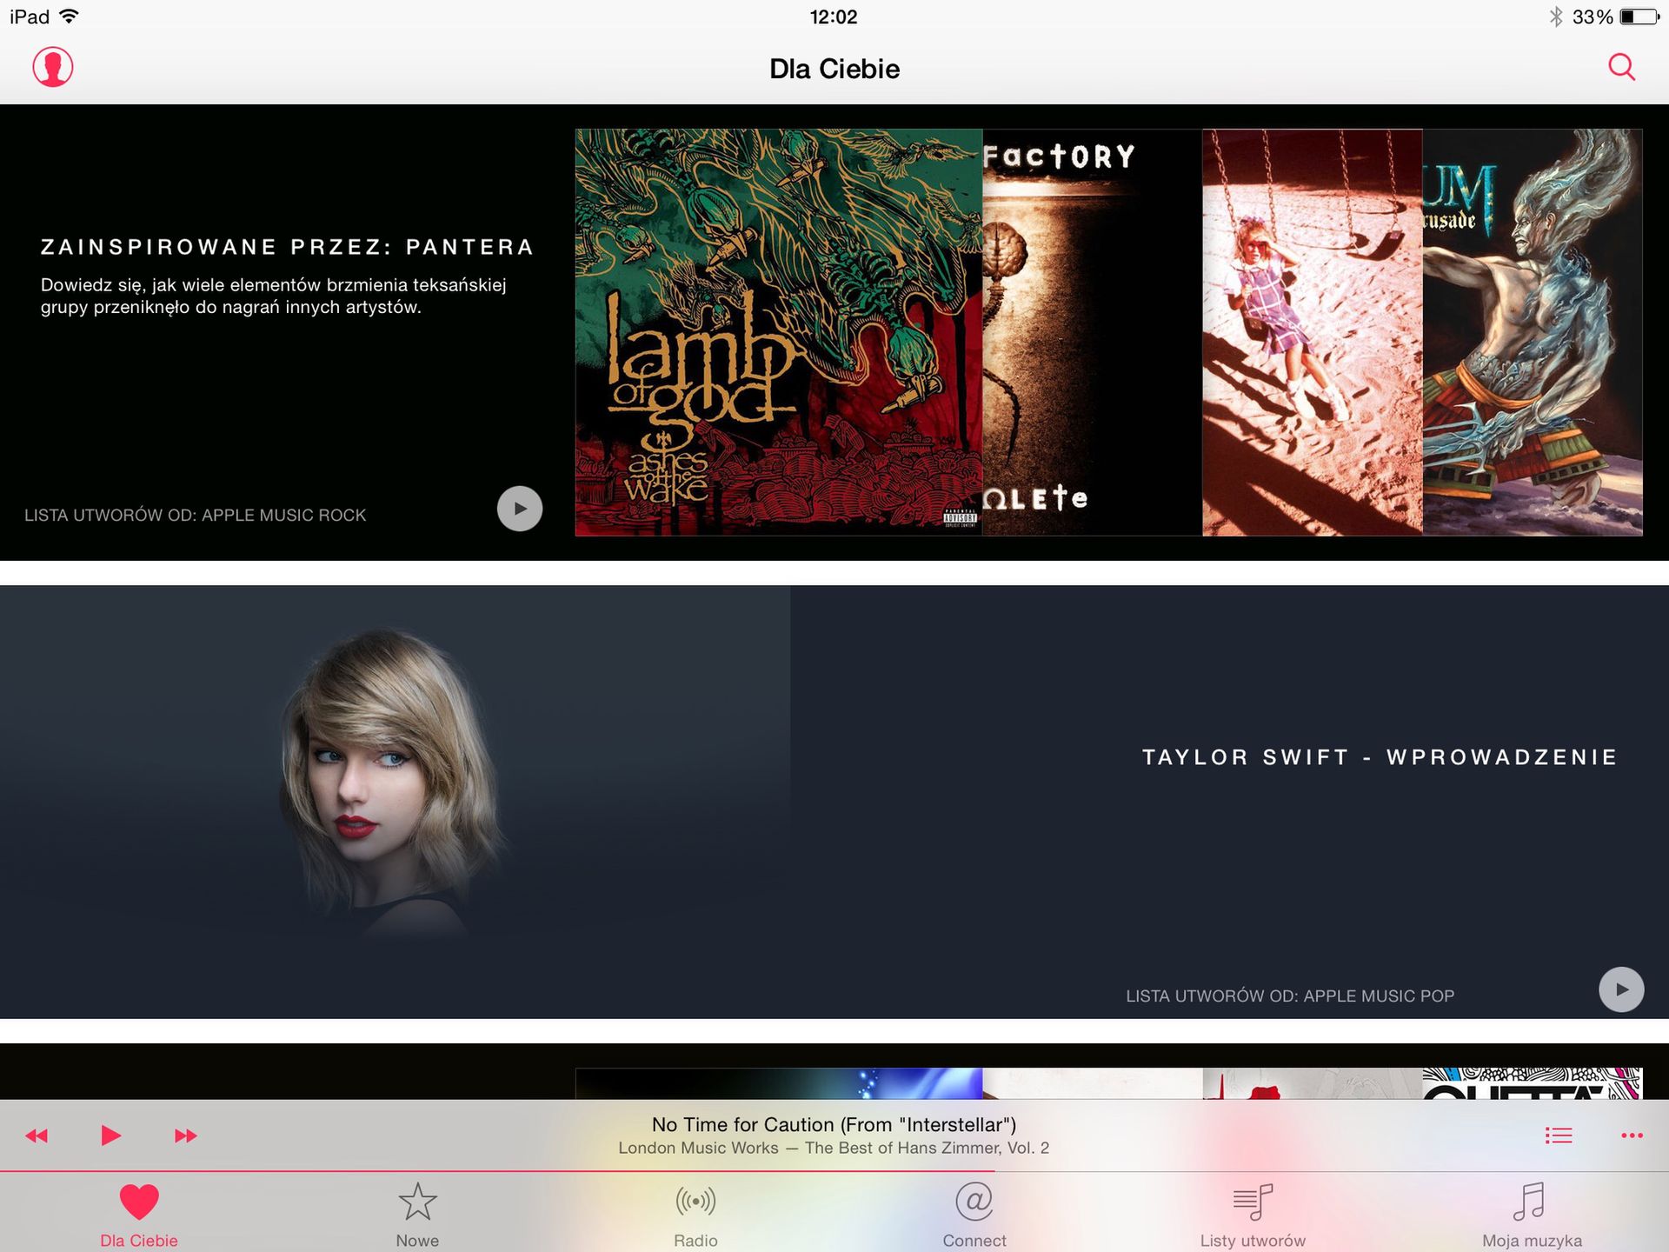Open the Zainspirowane przez: Pantera headline
This screenshot has width=1669, height=1252.
pos(287,246)
